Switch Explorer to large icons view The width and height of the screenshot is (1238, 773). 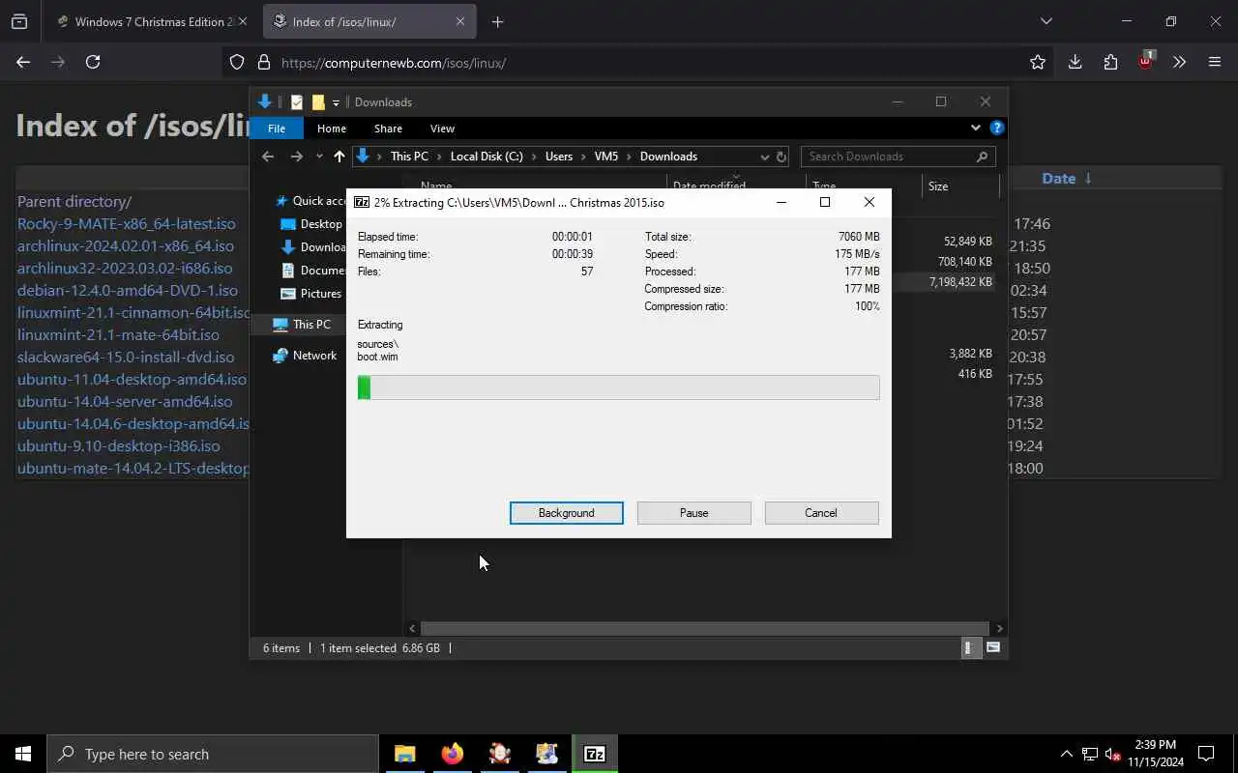(993, 648)
